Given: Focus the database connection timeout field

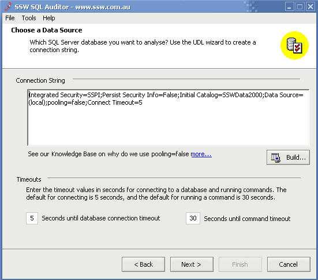Looking at the screenshot, I should point(32,218).
